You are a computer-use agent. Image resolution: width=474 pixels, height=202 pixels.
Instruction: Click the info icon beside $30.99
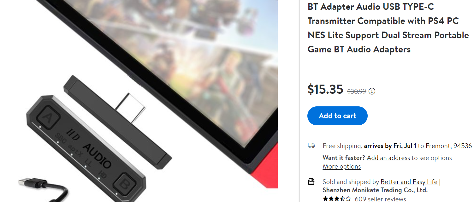[x=372, y=92]
